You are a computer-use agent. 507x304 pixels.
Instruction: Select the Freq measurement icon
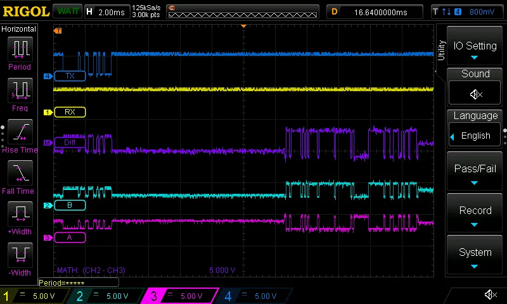(20, 90)
